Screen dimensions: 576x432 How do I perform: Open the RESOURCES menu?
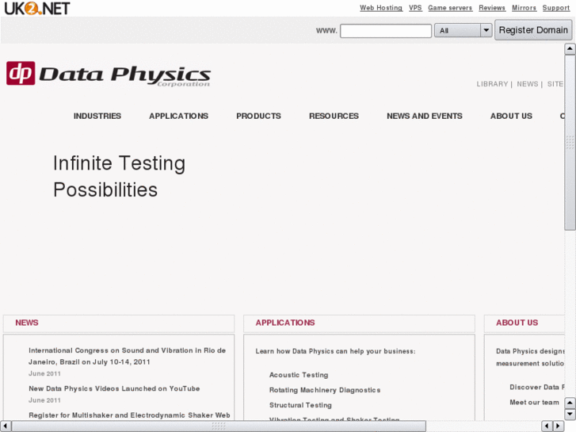(x=334, y=117)
